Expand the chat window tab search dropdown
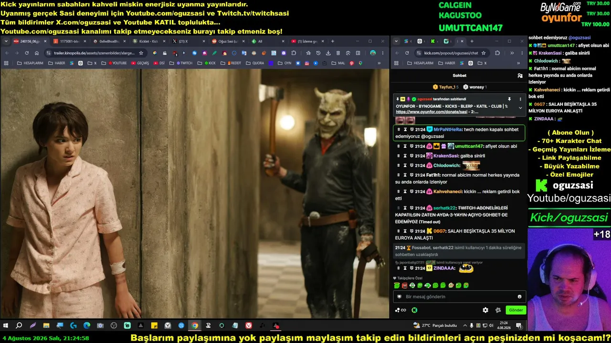The image size is (611, 343). tap(396, 41)
